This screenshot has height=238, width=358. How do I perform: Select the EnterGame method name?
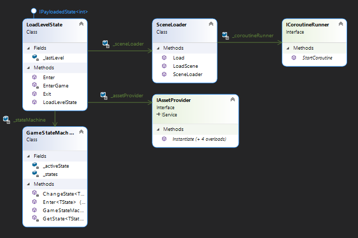point(56,86)
